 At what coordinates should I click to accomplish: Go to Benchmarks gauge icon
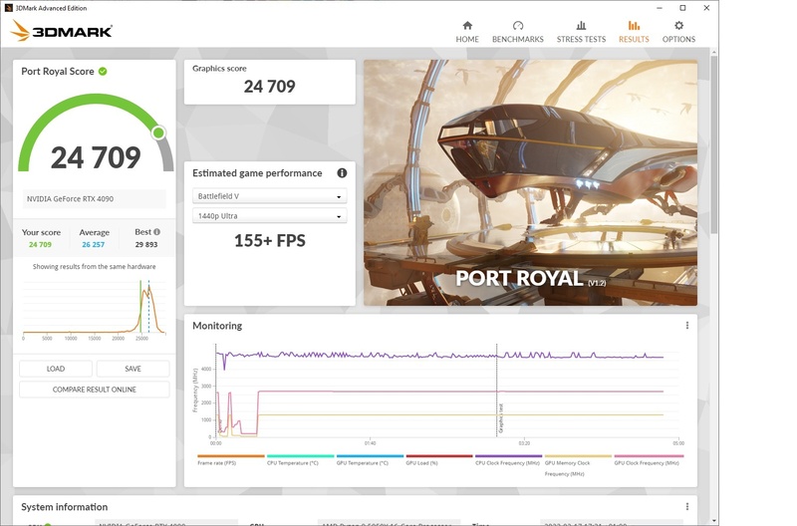tap(517, 26)
